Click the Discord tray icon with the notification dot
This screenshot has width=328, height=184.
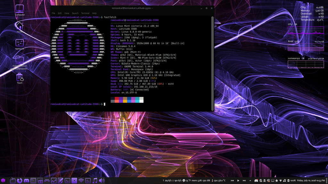coord(256,180)
